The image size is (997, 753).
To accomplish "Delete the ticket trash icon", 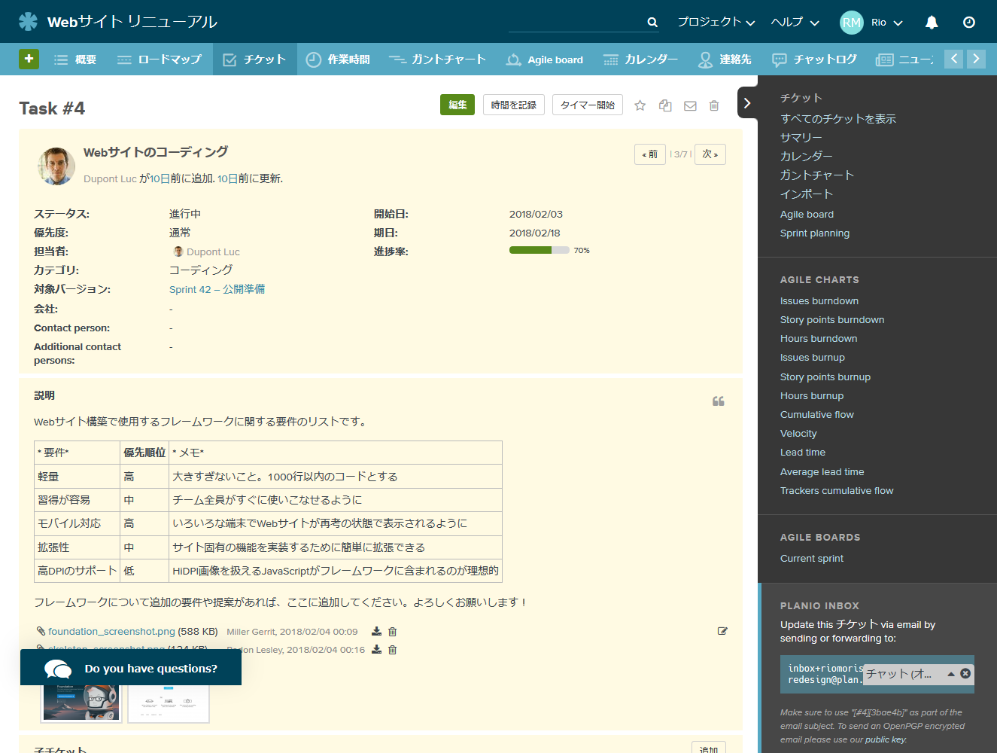I will [714, 105].
